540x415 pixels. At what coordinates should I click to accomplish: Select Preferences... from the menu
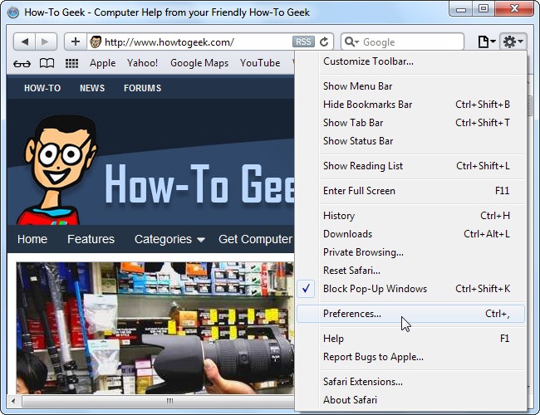pyautogui.click(x=352, y=314)
